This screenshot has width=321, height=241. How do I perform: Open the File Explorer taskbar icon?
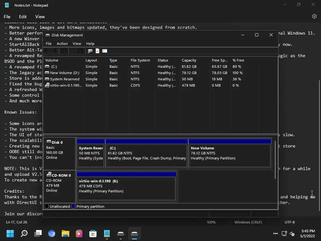click(x=66, y=233)
